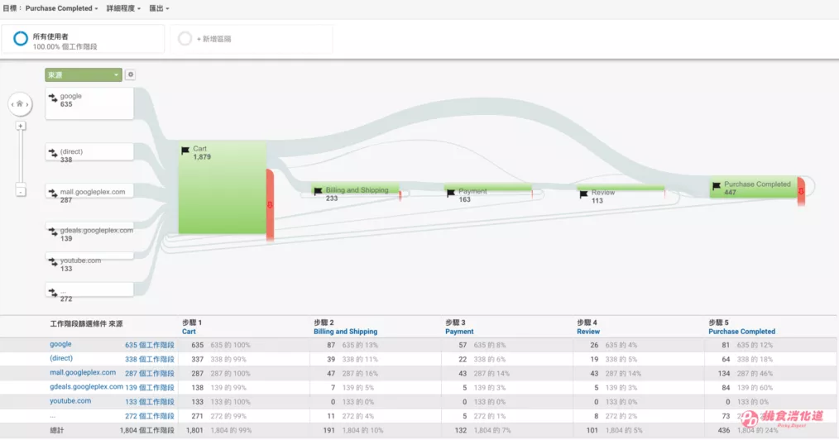Click 139 個工作階段 sessions value
The height and width of the screenshot is (440, 839).
pyautogui.click(x=150, y=388)
